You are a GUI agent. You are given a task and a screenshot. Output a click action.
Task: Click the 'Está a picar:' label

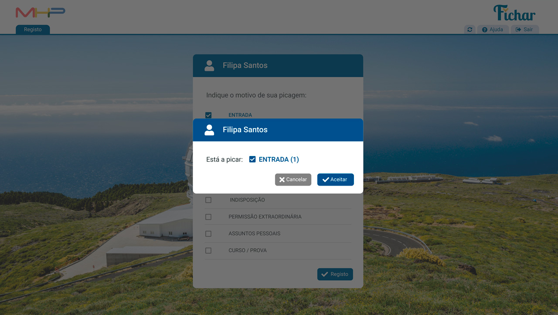[x=225, y=159]
